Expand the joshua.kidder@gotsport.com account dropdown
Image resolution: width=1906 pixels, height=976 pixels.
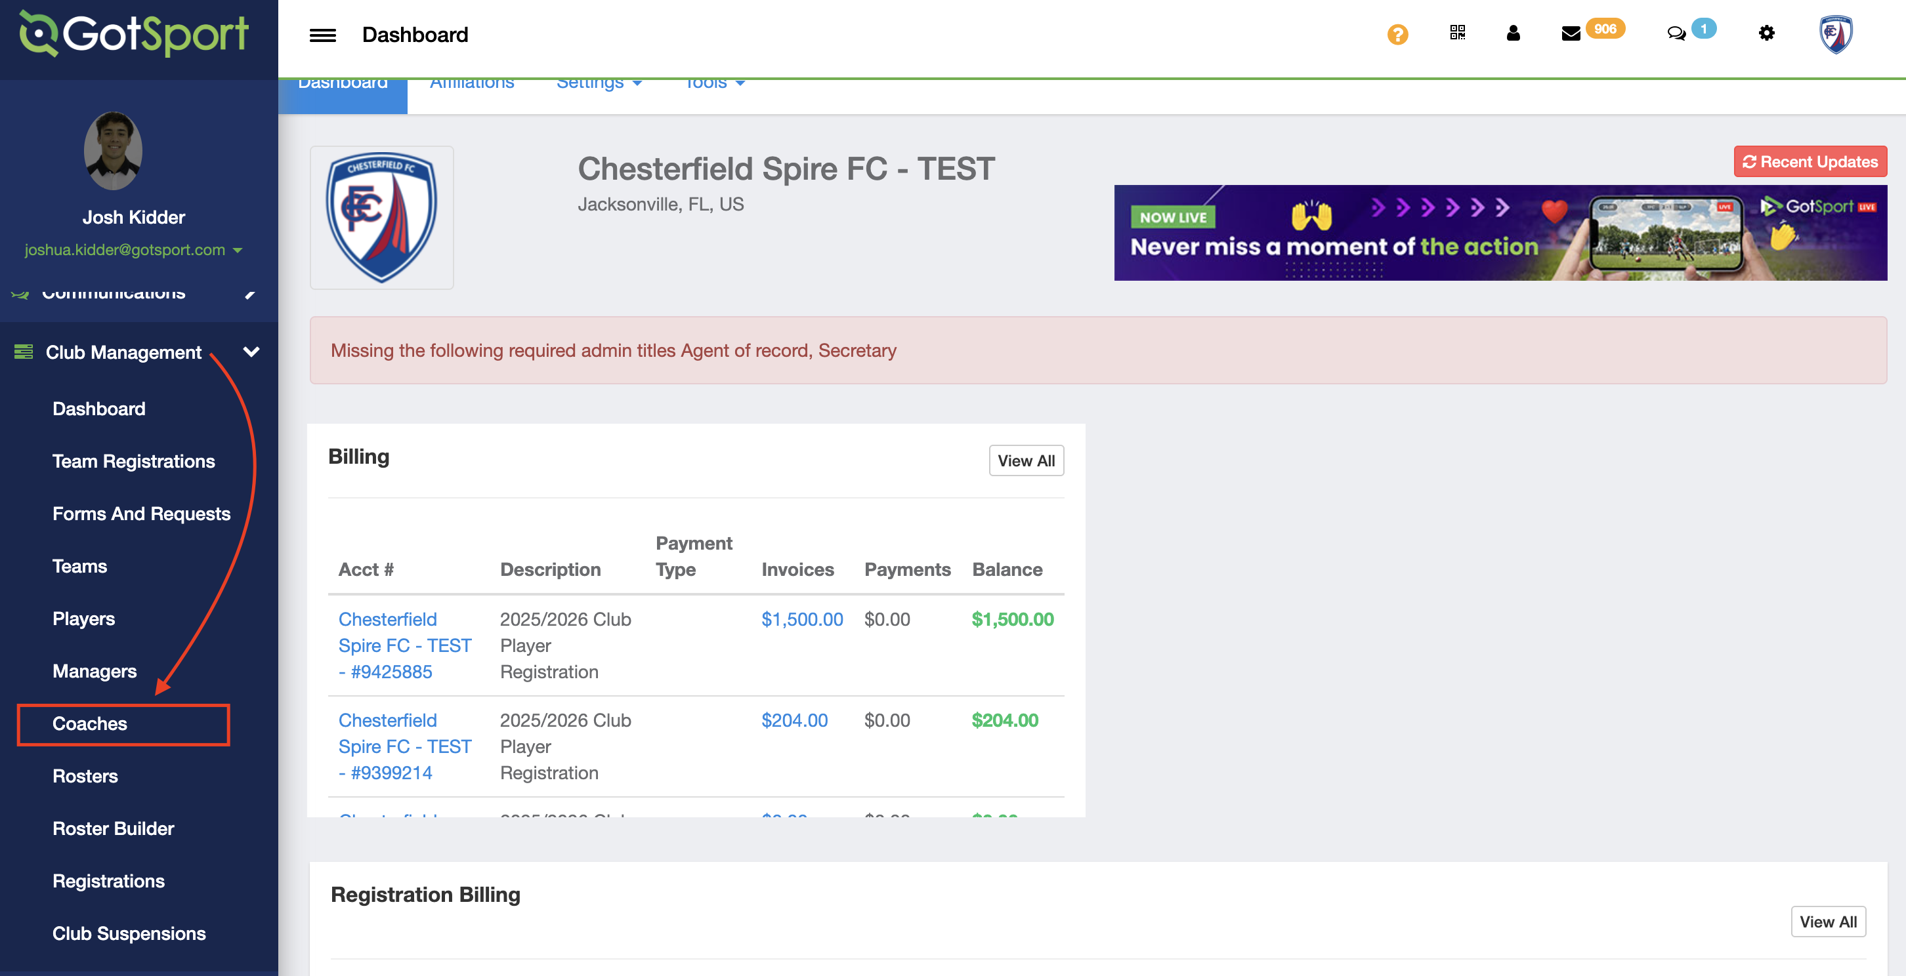pyautogui.click(x=133, y=250)
